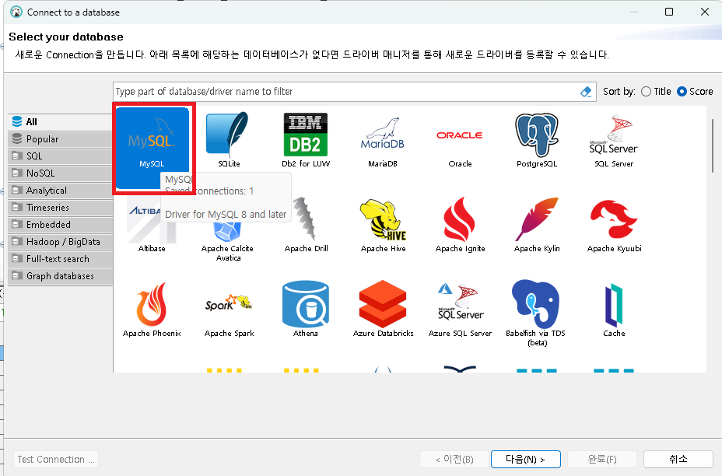Pick the MariaDB database
The height and width of the screenshot is (476, 722).
coord(383,141)
